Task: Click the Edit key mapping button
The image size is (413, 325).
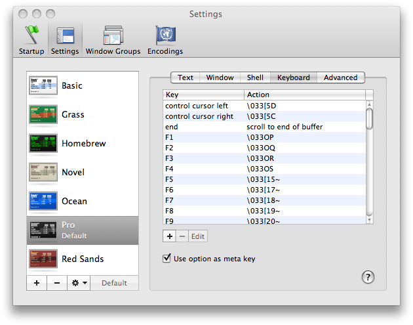Action: [x=198, y=236]
